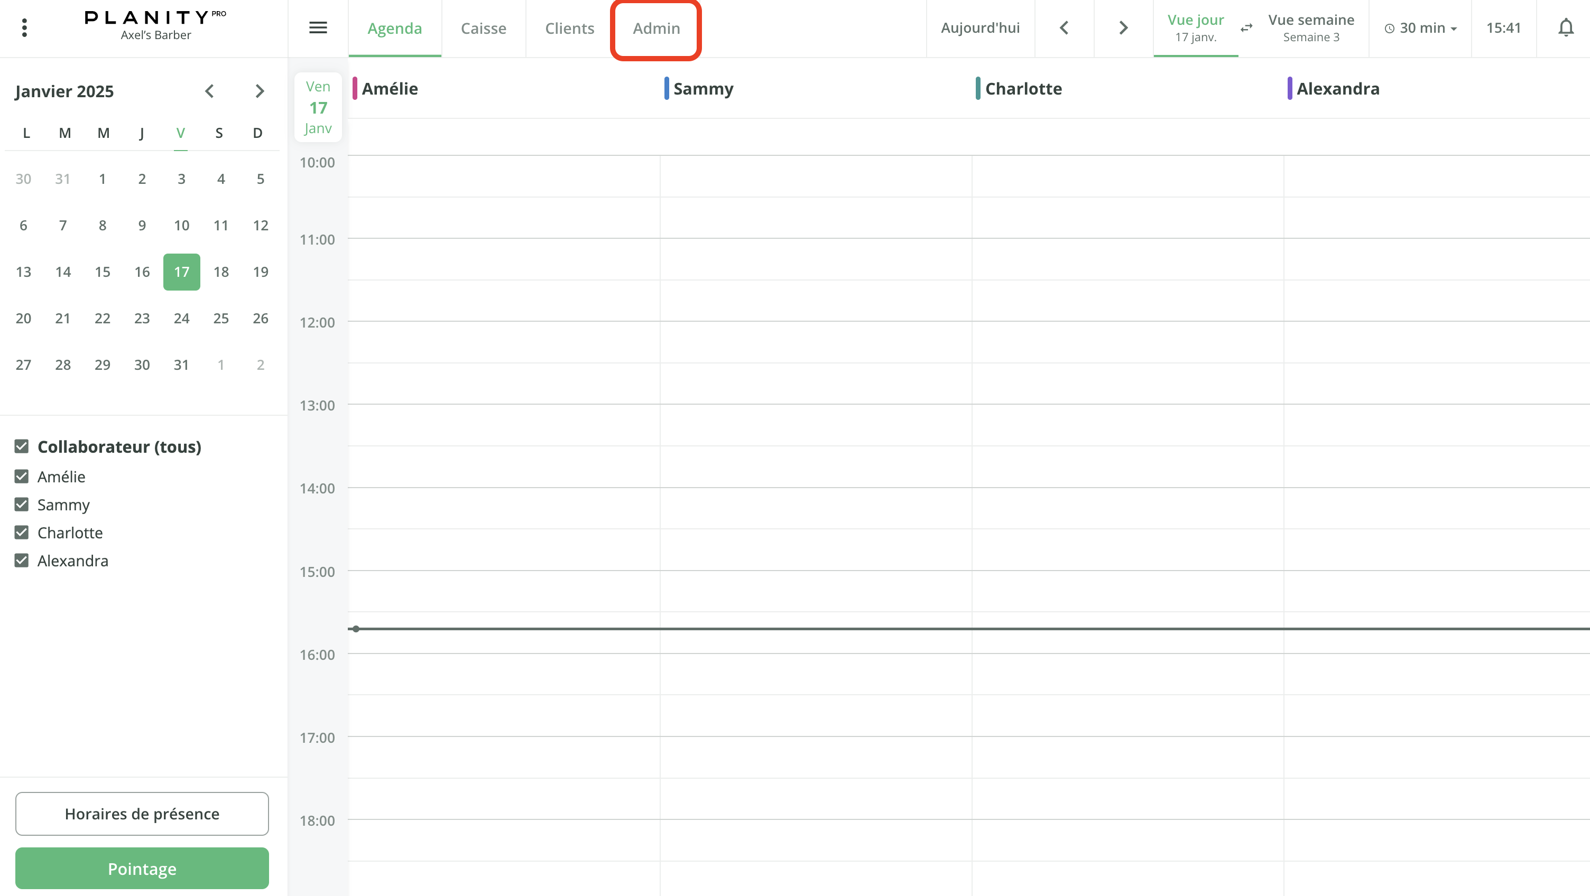Click the Aujourd'hui button

[x=980, y=28]
